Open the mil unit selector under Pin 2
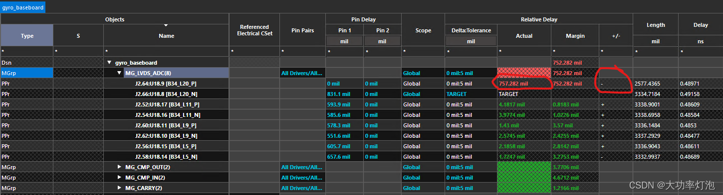The height and width of the screenshot is (195, 723). coord(382,41)
